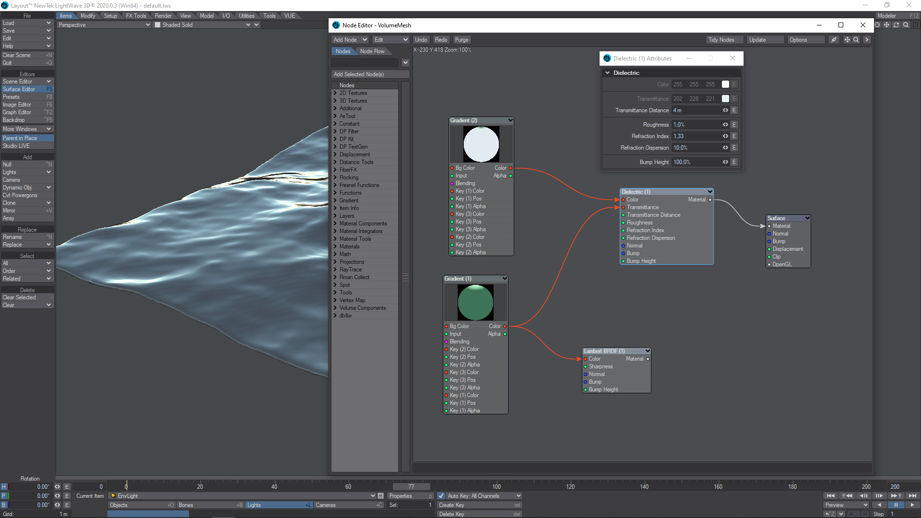Screen dimensions: 921x518
Task: Open the Render menu tab
Action: click(x=163, y=16)
